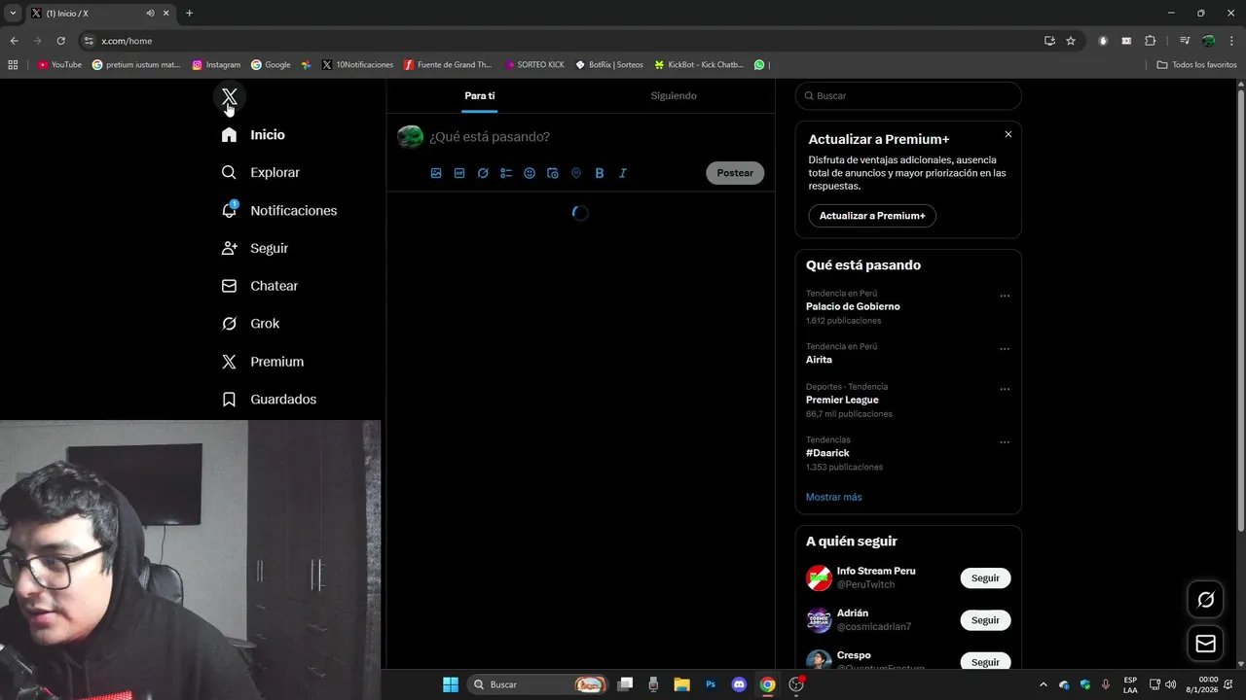The width and height of the screenshot is (1246, 700).
Task: Click the Postear button
Action: click(x=735, y=173)
